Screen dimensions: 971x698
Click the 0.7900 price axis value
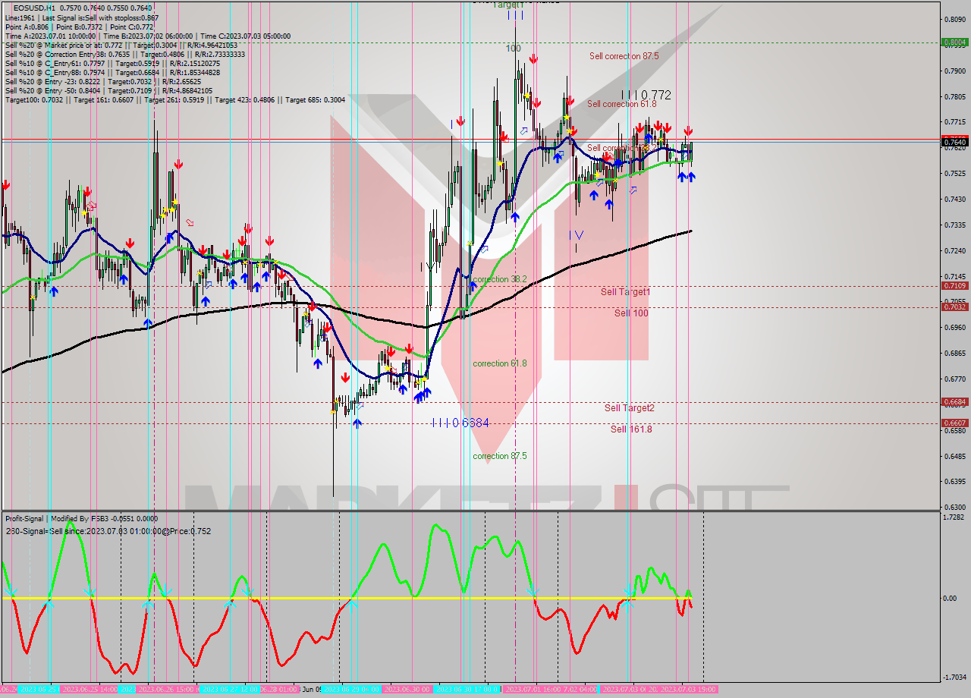(954, 71)
